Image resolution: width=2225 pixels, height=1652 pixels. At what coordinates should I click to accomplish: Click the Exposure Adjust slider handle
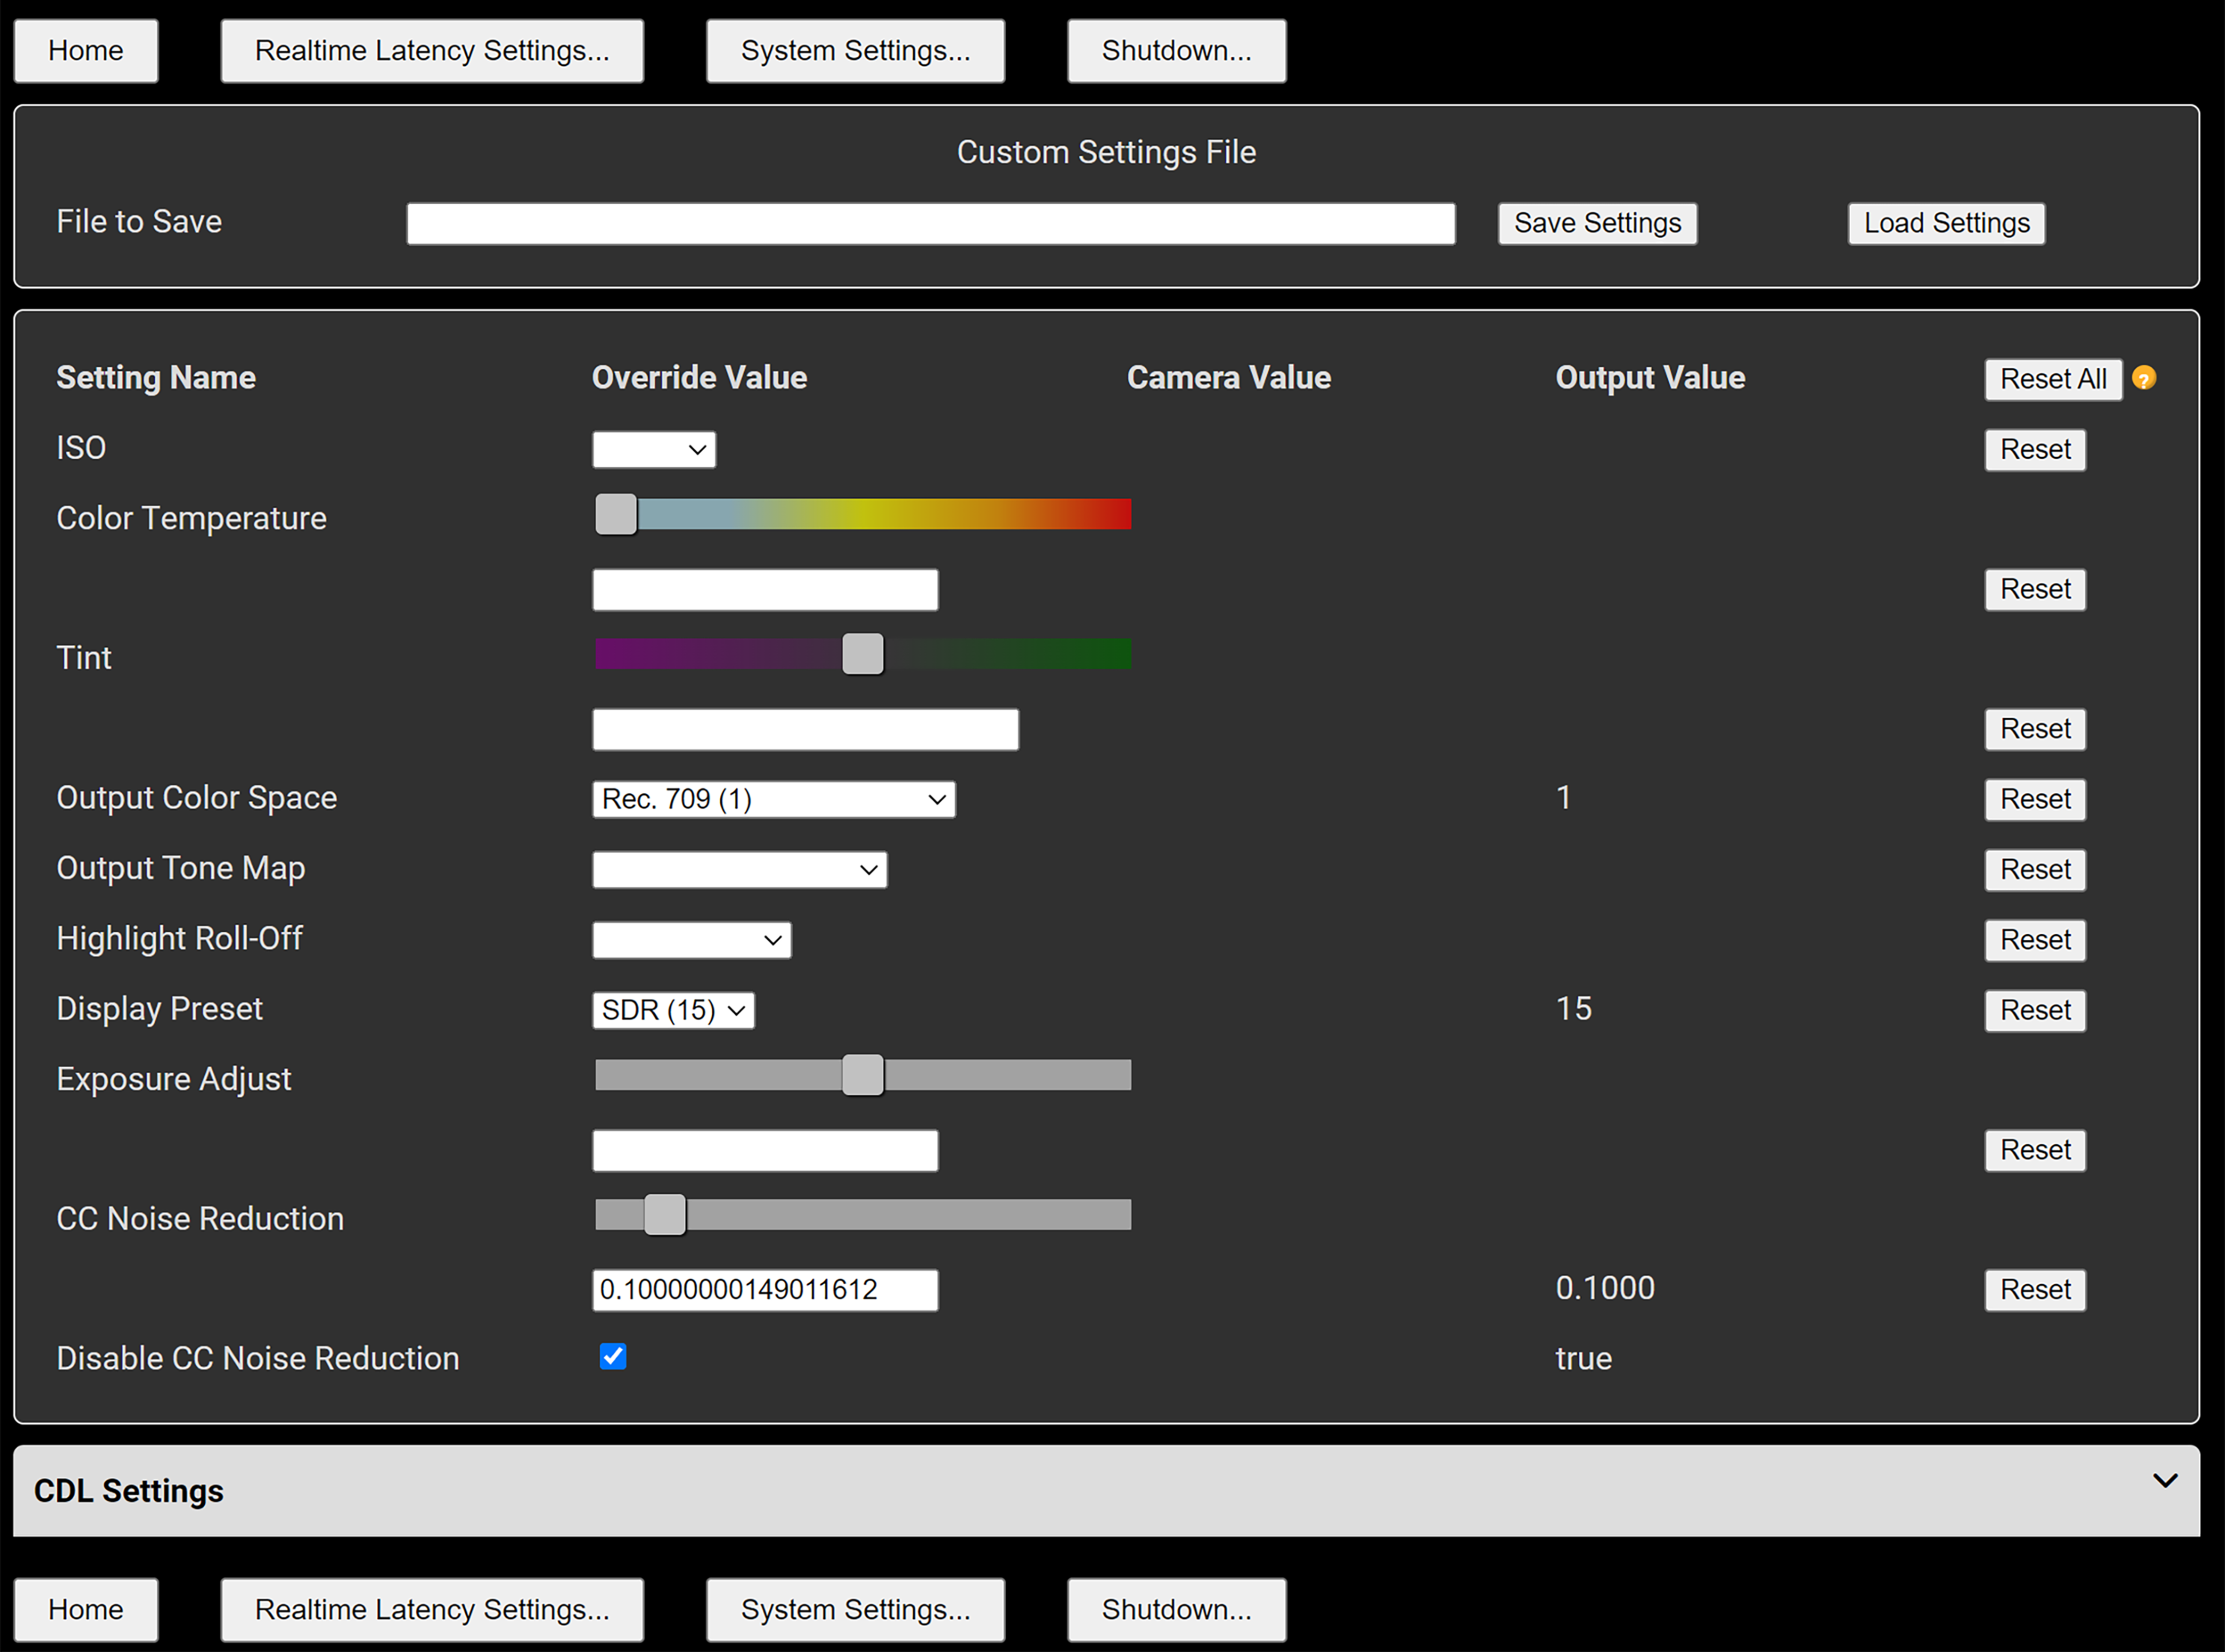pyautogui.click(x=862, y=1075)
